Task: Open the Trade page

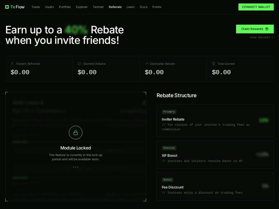Action: click(x=36, y=7)
